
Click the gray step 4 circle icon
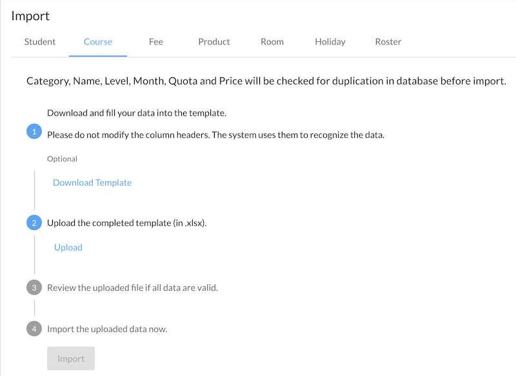[x=34, y=329]
